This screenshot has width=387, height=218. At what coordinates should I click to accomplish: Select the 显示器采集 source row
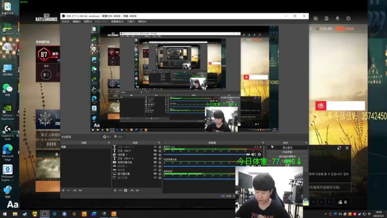coord(137,174)
